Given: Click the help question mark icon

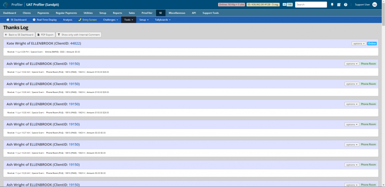Looking at the screenshot, I should click(x=346, y=4).
